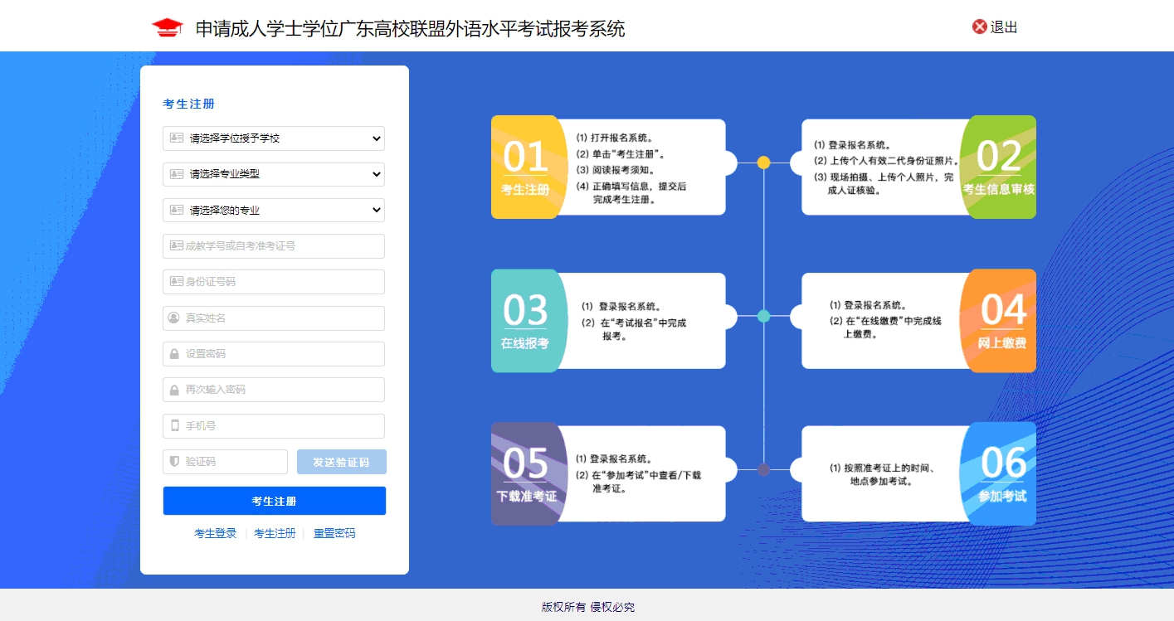Click the lock icon in 设置密码 field
Image resolution: width=1174 pixels, height=621 pixels.
click(174, 354)
